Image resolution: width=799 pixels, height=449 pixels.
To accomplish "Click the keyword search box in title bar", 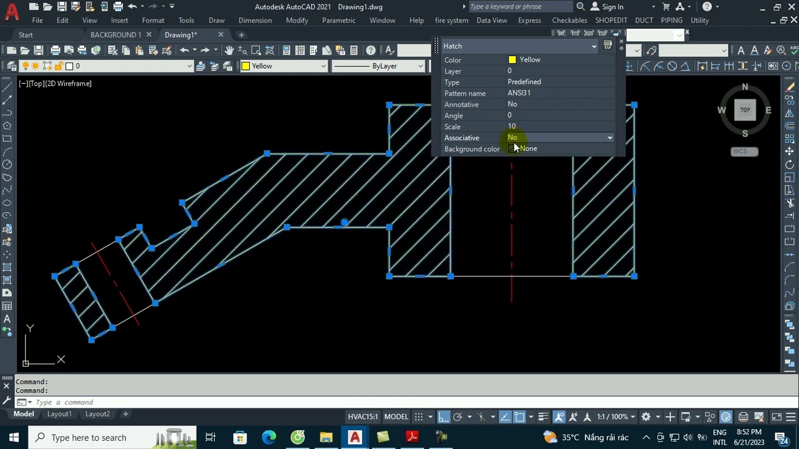I will tap(520, 7).
